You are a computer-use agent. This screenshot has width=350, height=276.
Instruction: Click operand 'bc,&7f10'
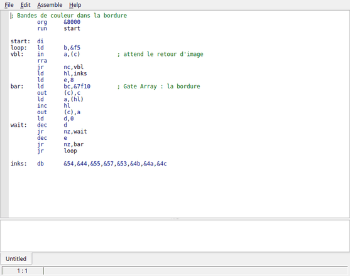(x=77, y=87)
